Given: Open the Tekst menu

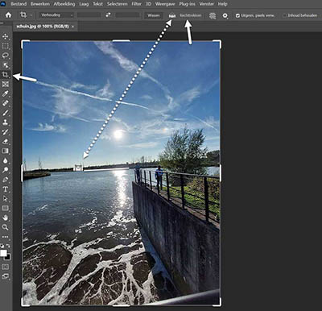Looking at the screenshot, I should (x=97, y=4).
